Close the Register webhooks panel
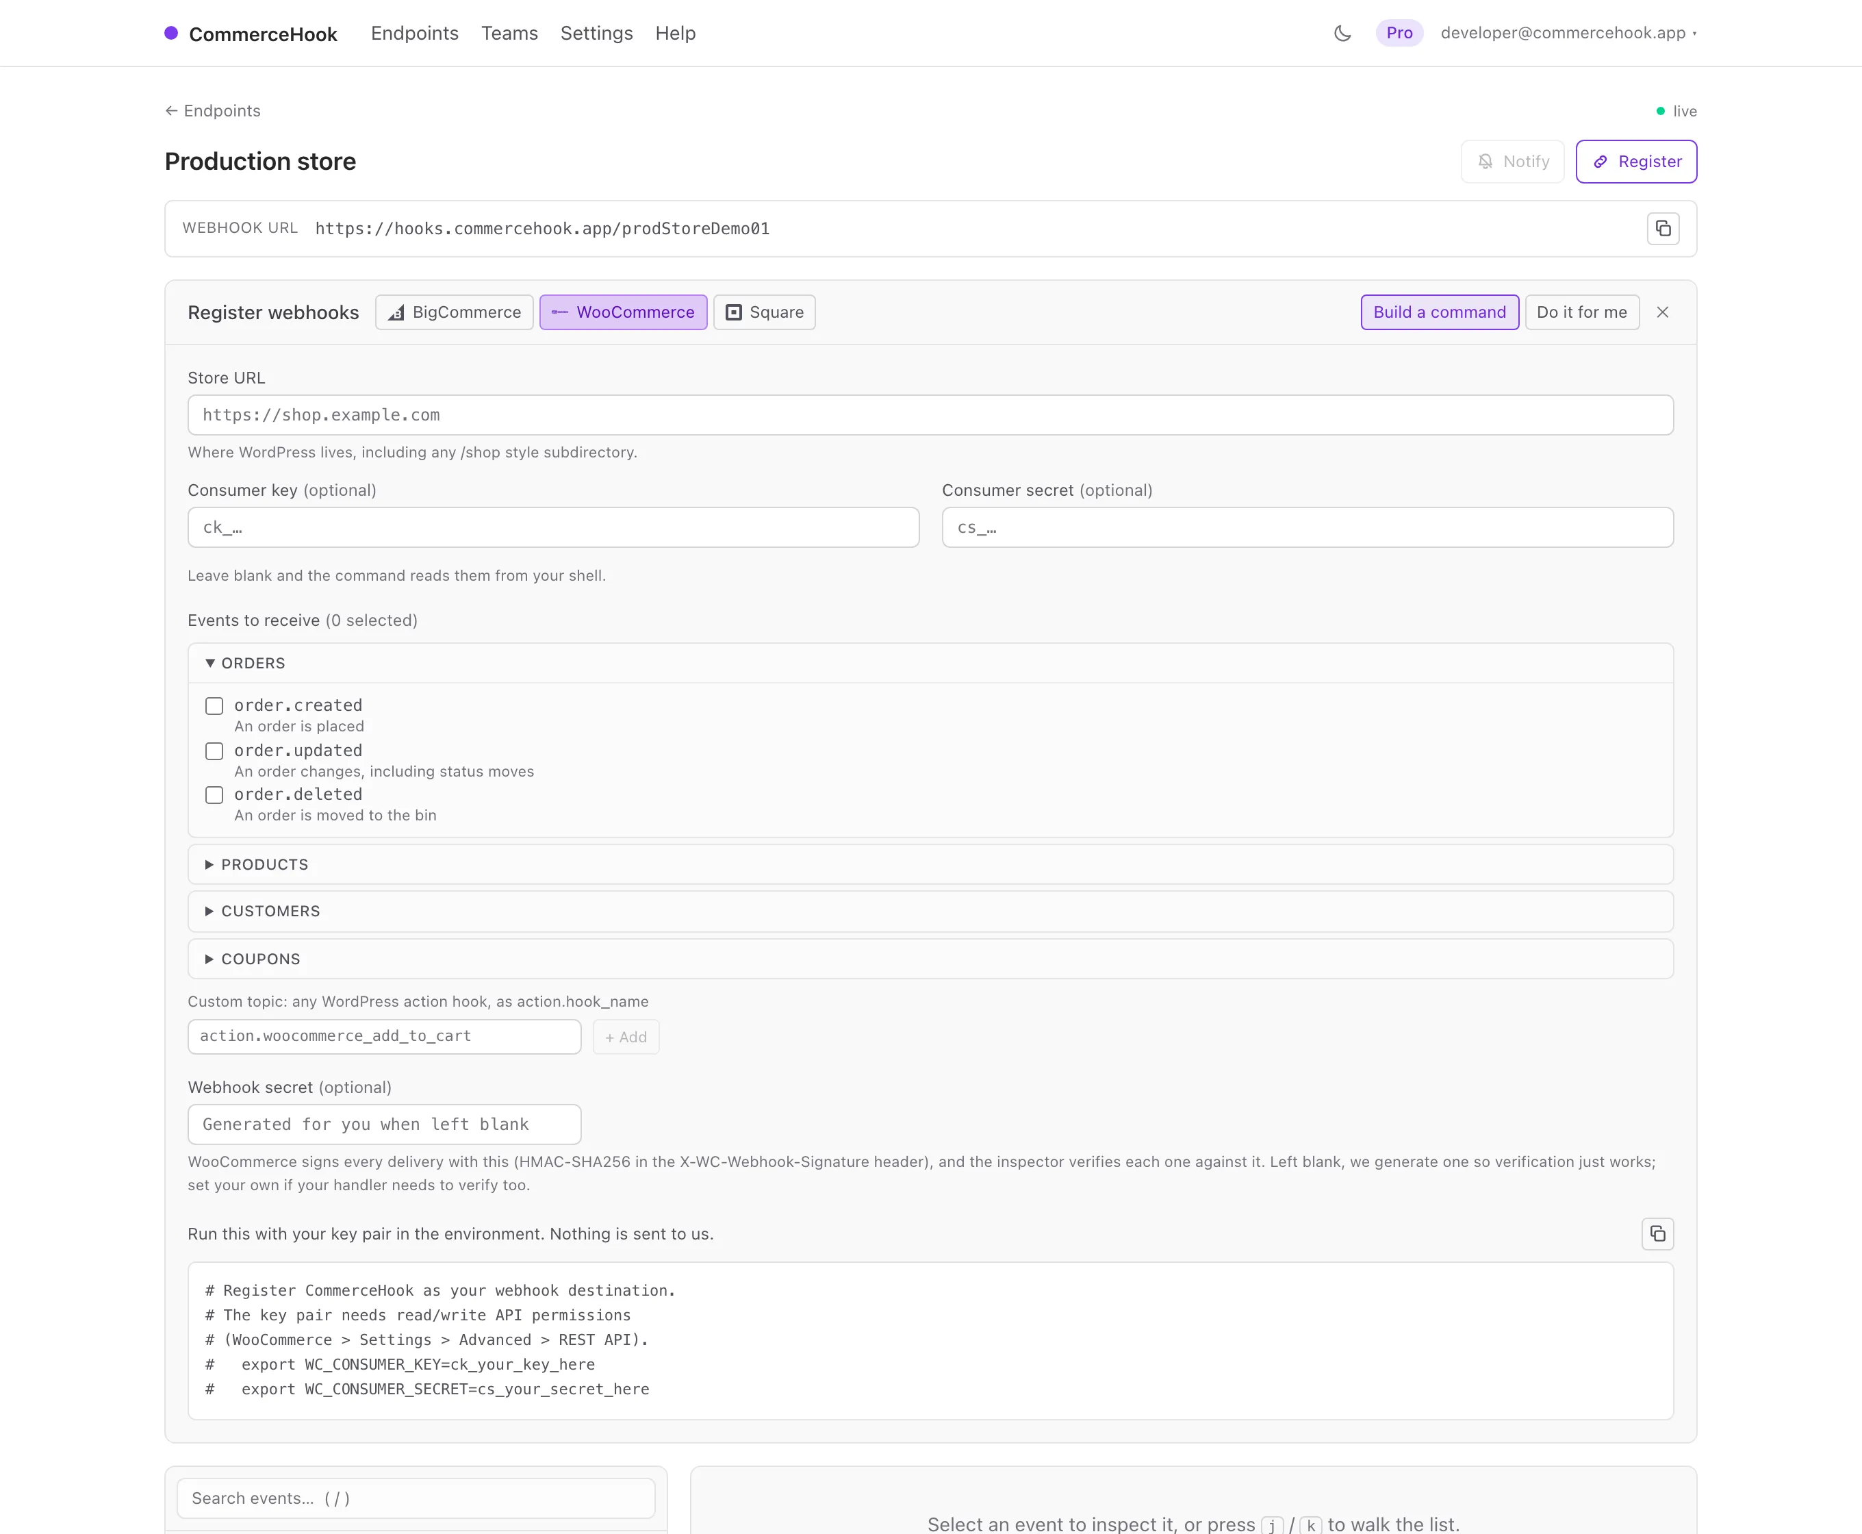1862x1534 pixels. [x=1662, y=312]
